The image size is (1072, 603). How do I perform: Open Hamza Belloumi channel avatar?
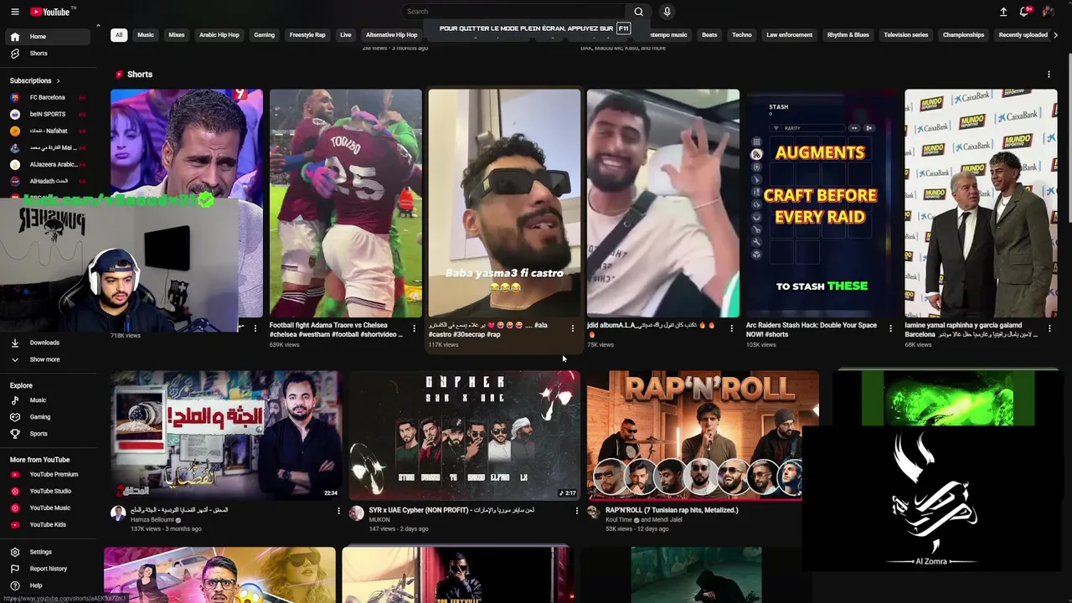tap(118, 513)
